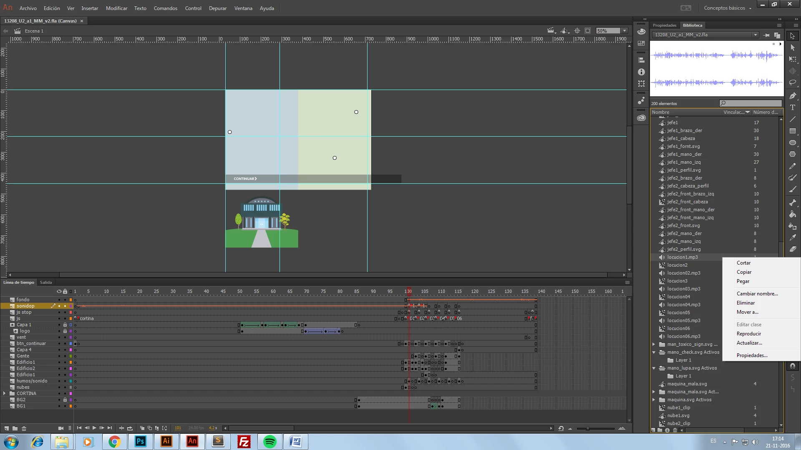This screenshot has width=801, height=450.
Task: Select the Eraser tool
Action: (792, 249)
